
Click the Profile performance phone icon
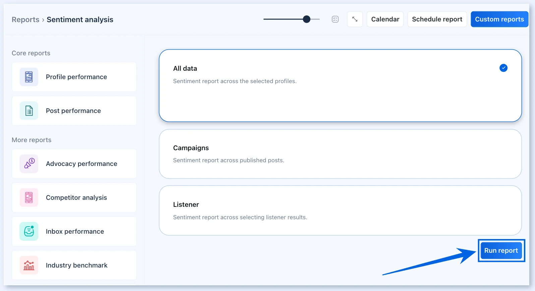click(29, 77)
